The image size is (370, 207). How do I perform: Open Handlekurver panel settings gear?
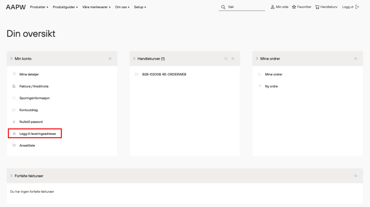click(x=233, y=58)
